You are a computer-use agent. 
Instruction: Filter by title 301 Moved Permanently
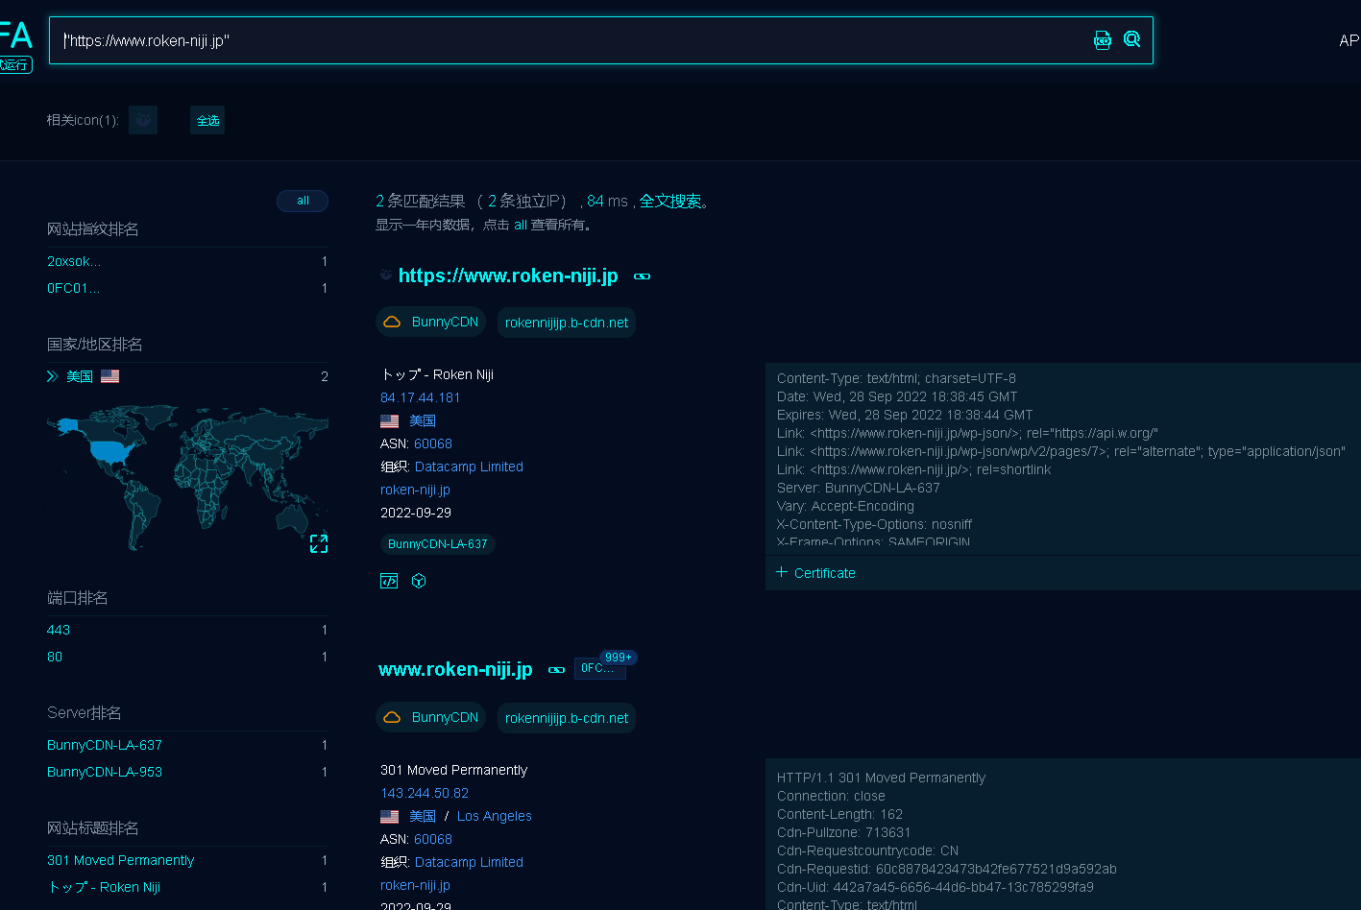pyautogui.click(x=120, y=860)
